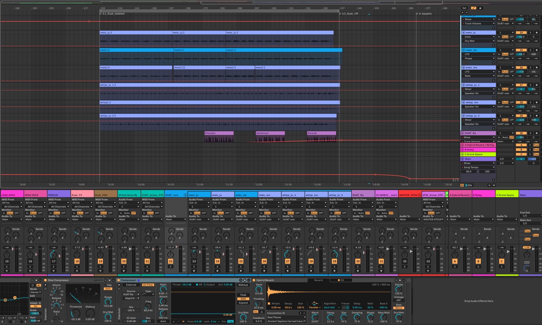The width and height of the screenshot is (542, 325).
Task: Solo the melo_ju track 24
Action: coord(530,32)
